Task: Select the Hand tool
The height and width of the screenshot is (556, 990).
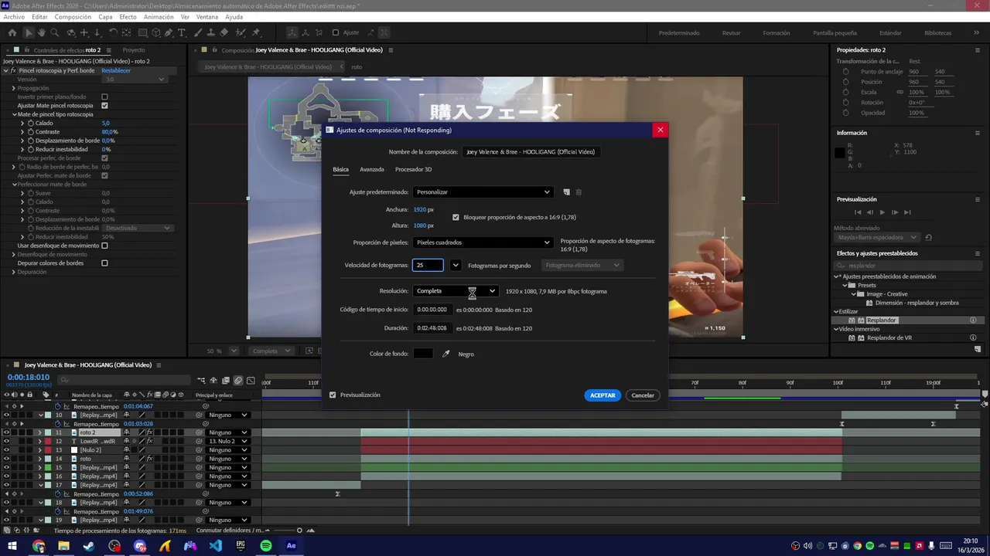Action: click(x=41, y=32)
